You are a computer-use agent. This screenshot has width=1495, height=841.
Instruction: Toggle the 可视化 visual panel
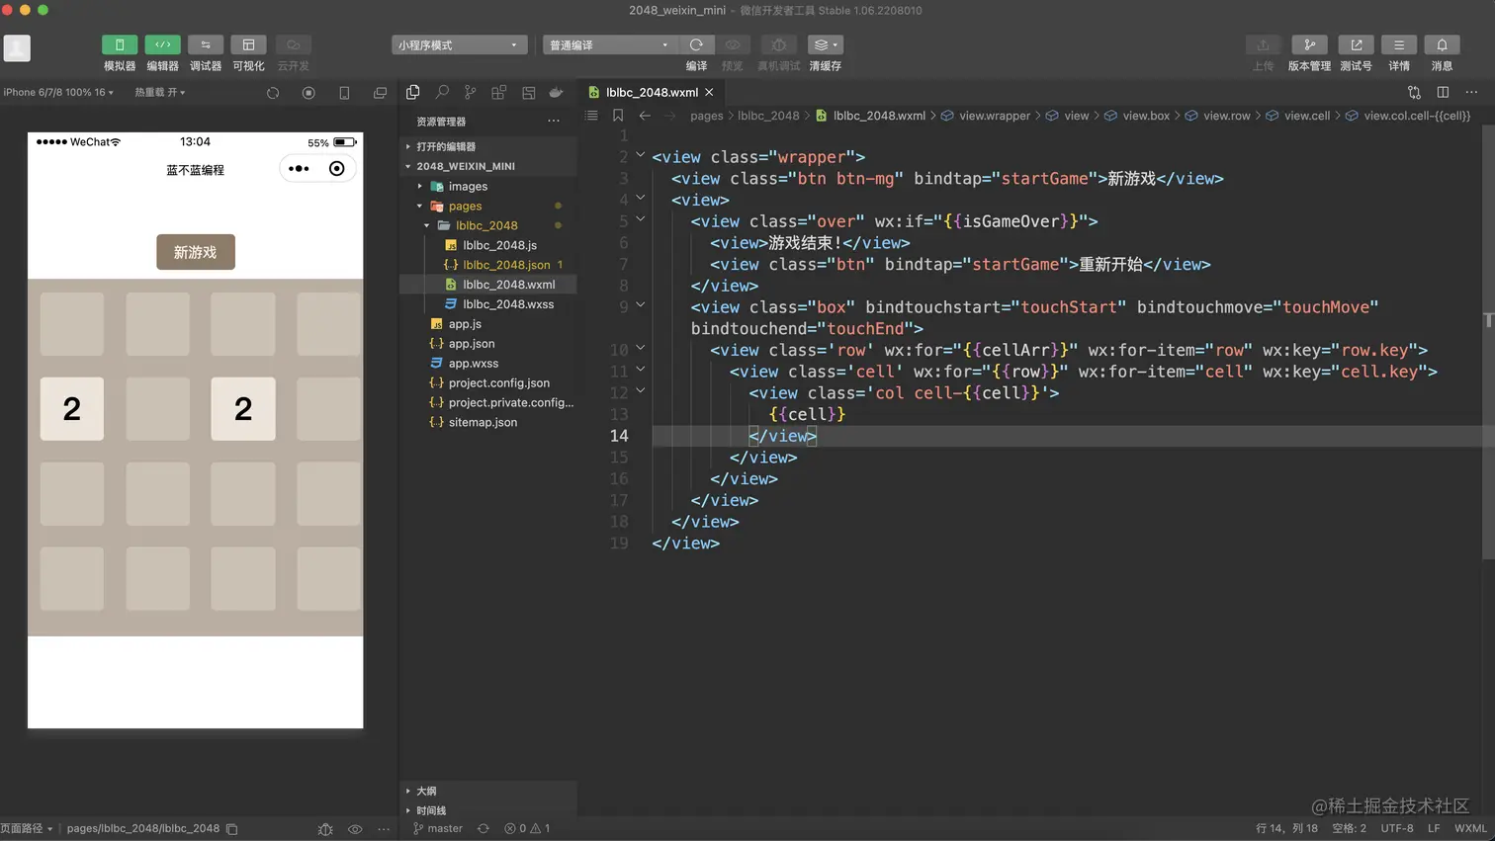(x=248, y=44)
